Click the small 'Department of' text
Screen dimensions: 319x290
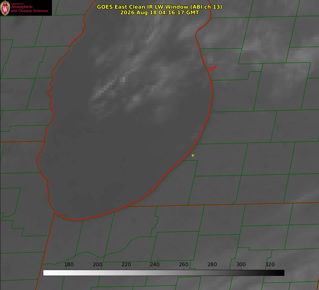(17, 4)
